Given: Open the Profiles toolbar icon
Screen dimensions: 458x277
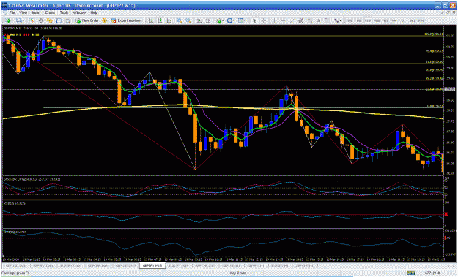Looking at the screenshot, I should pyautogui.click(x=19, y=20).
